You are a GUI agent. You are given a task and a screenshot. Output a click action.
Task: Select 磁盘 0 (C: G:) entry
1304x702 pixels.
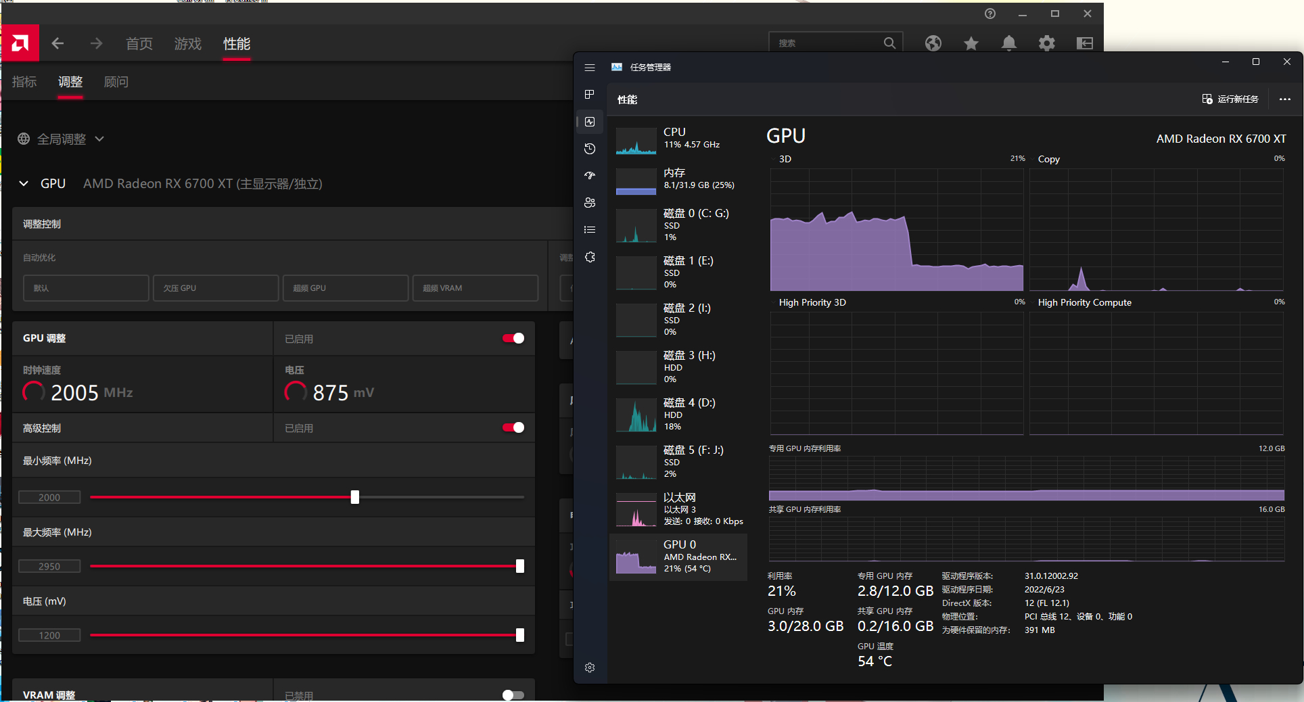pos(678,226)
